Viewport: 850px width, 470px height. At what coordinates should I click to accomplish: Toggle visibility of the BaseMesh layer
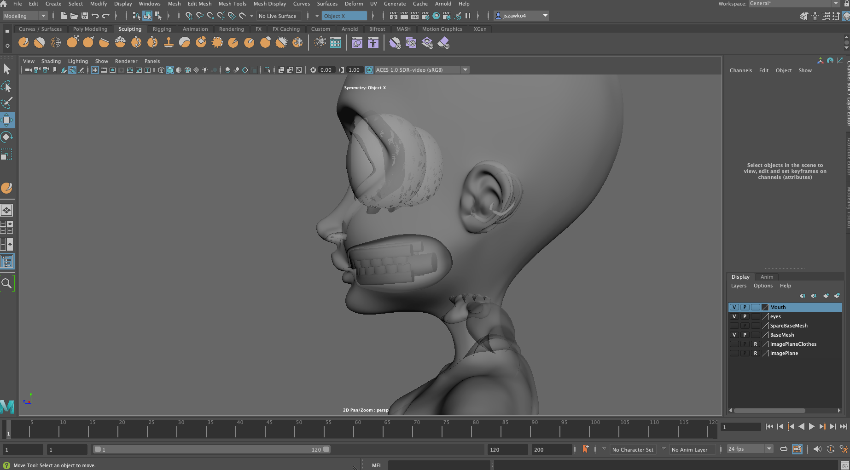(x=734, y=335)
